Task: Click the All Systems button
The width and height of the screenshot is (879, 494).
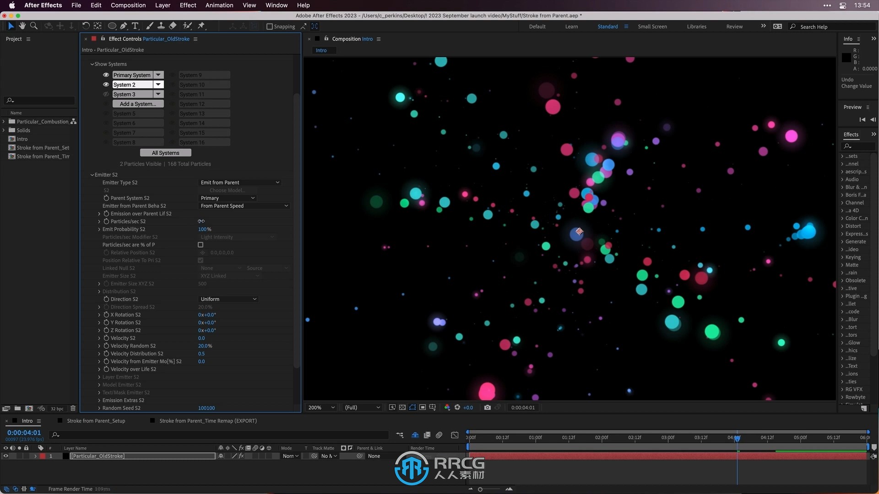Action: (x=165, y=153)
